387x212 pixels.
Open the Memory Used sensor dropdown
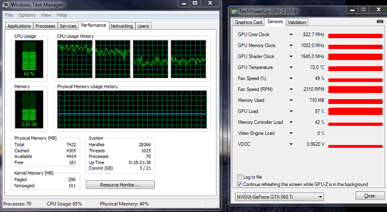coord(291,100)
